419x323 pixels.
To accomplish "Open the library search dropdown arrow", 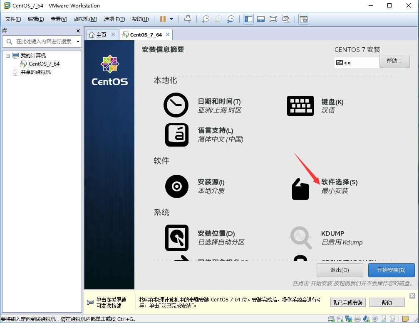I will pos(78,42).
